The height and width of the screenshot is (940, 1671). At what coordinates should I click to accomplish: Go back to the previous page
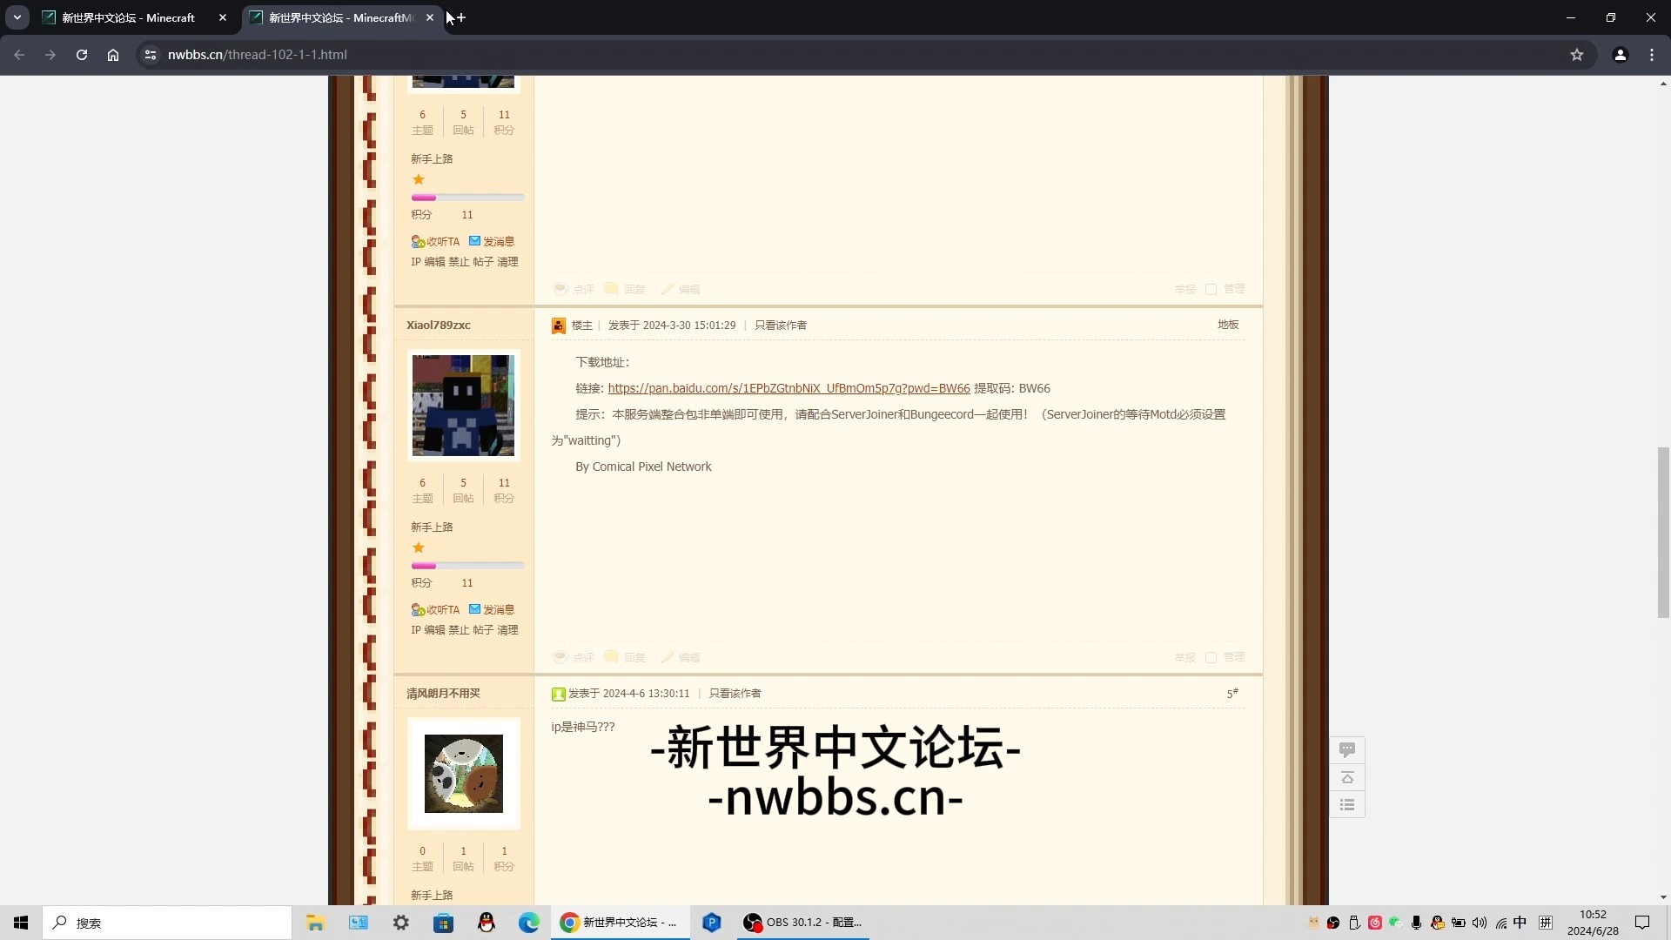(19, 55)
